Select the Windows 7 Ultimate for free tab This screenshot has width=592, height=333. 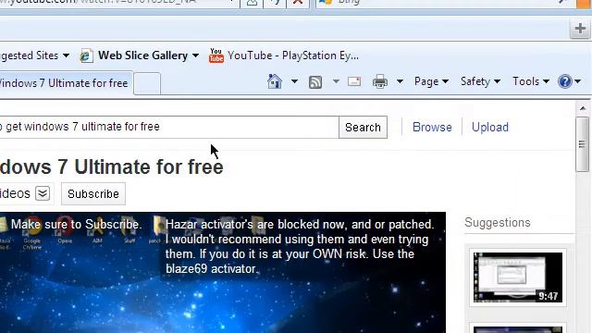(65, 83)
